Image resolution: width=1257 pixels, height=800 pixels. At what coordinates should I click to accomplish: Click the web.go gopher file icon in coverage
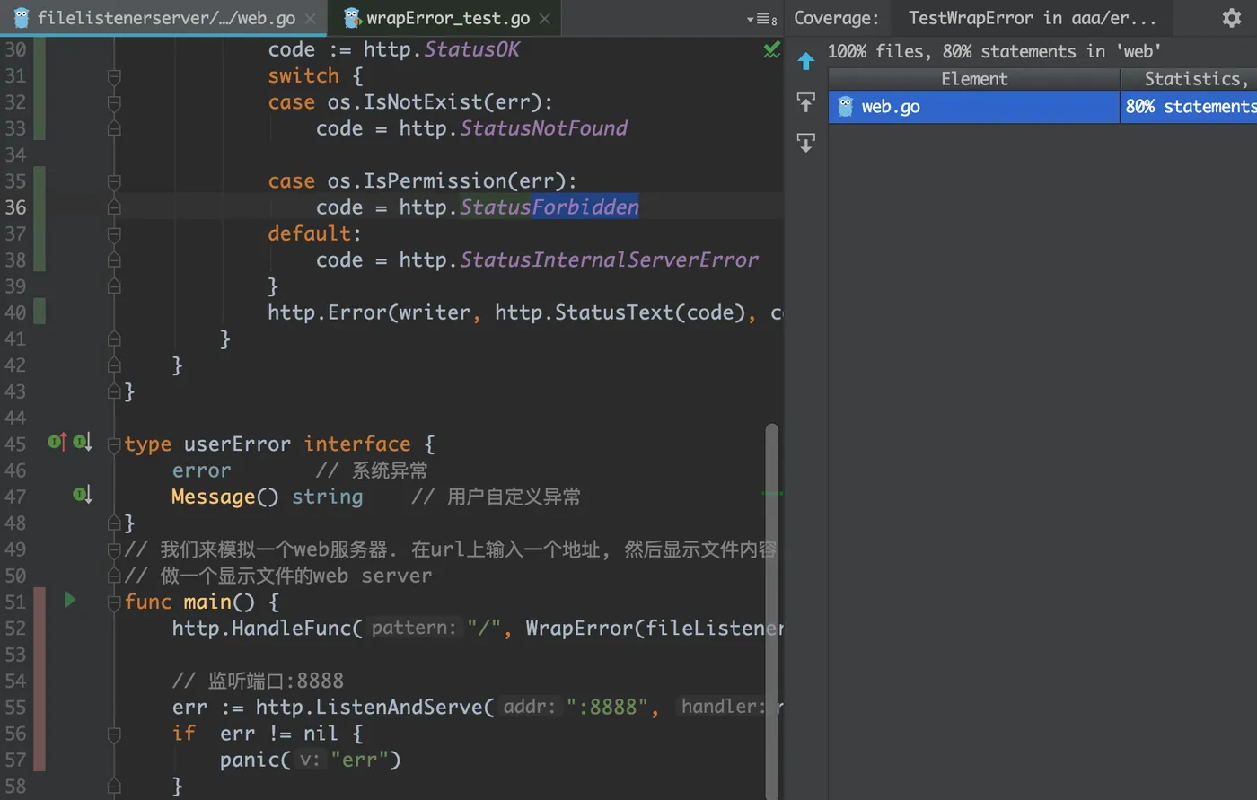pyautogui.click(x=845, y=107)
